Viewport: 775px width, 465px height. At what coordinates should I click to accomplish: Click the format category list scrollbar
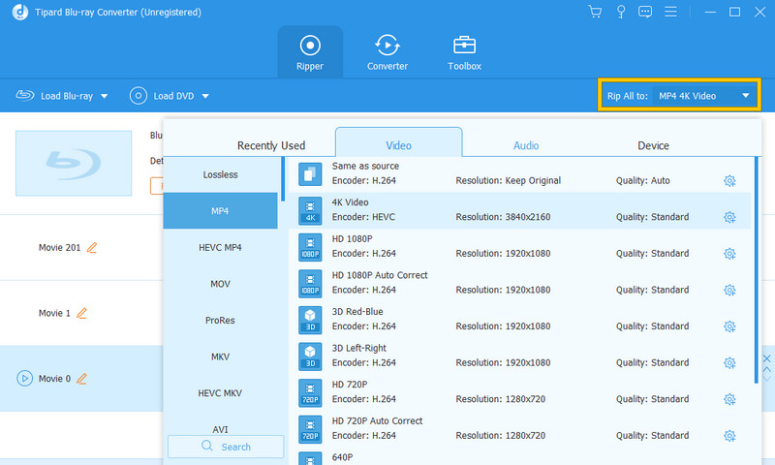pos(283,179)
